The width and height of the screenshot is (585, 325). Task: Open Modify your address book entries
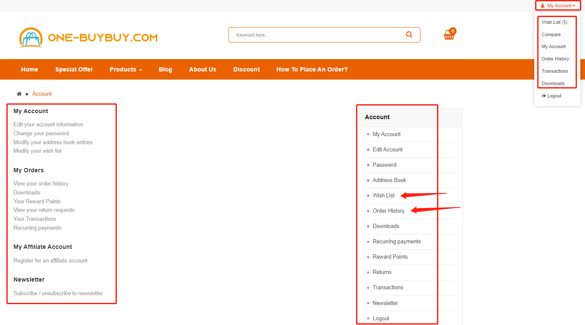click(x=53, y=143)
